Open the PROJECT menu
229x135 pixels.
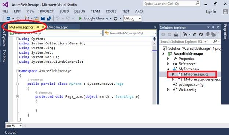coord(47,11)
